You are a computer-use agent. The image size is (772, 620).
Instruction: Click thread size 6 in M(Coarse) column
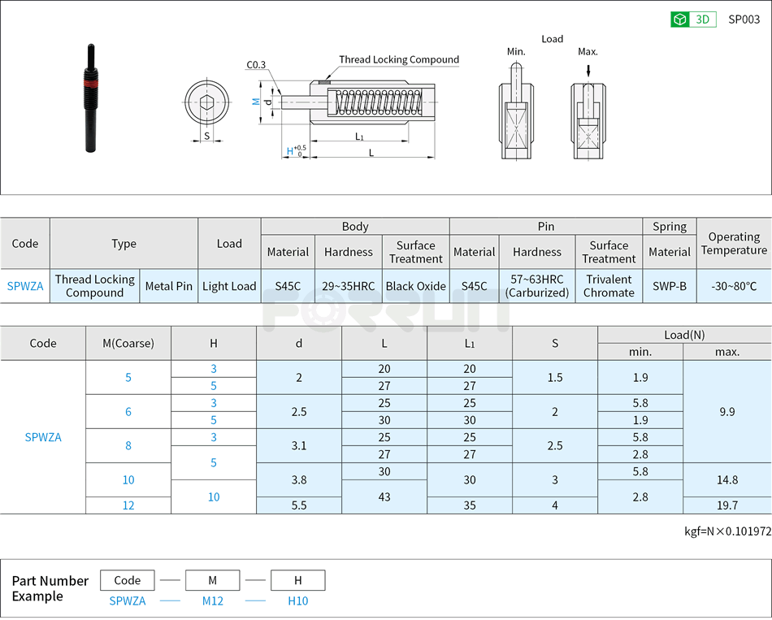tap(128, 411)
